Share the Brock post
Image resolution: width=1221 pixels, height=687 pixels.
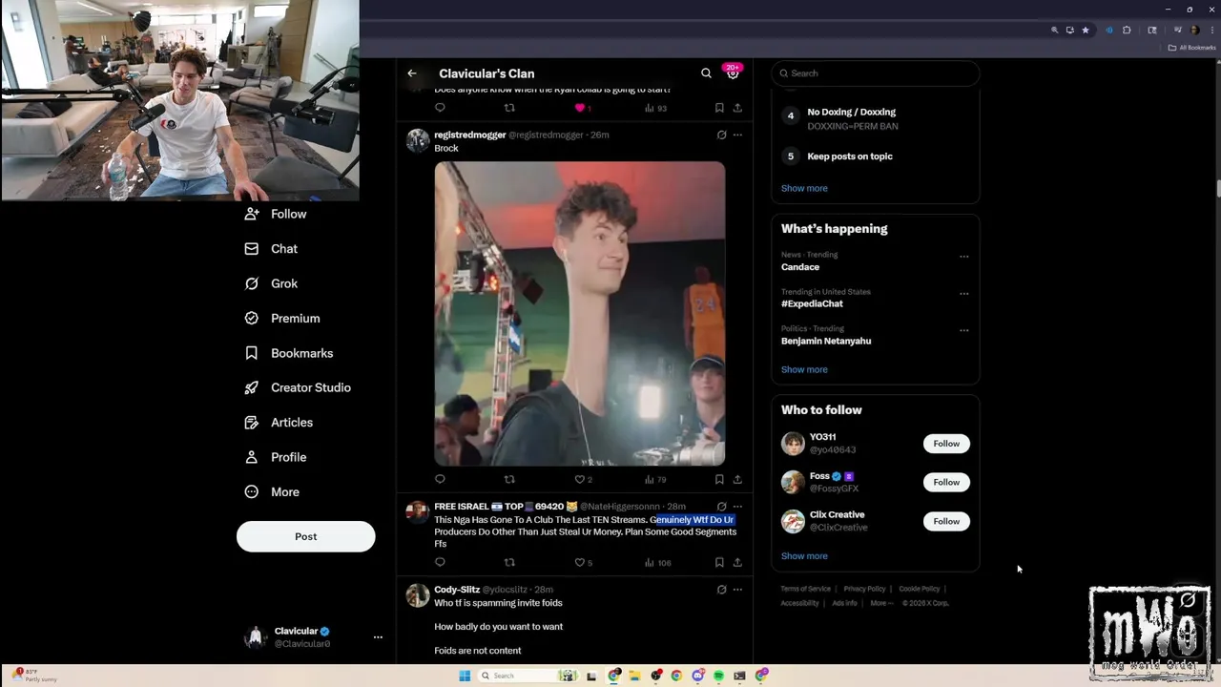737,479
